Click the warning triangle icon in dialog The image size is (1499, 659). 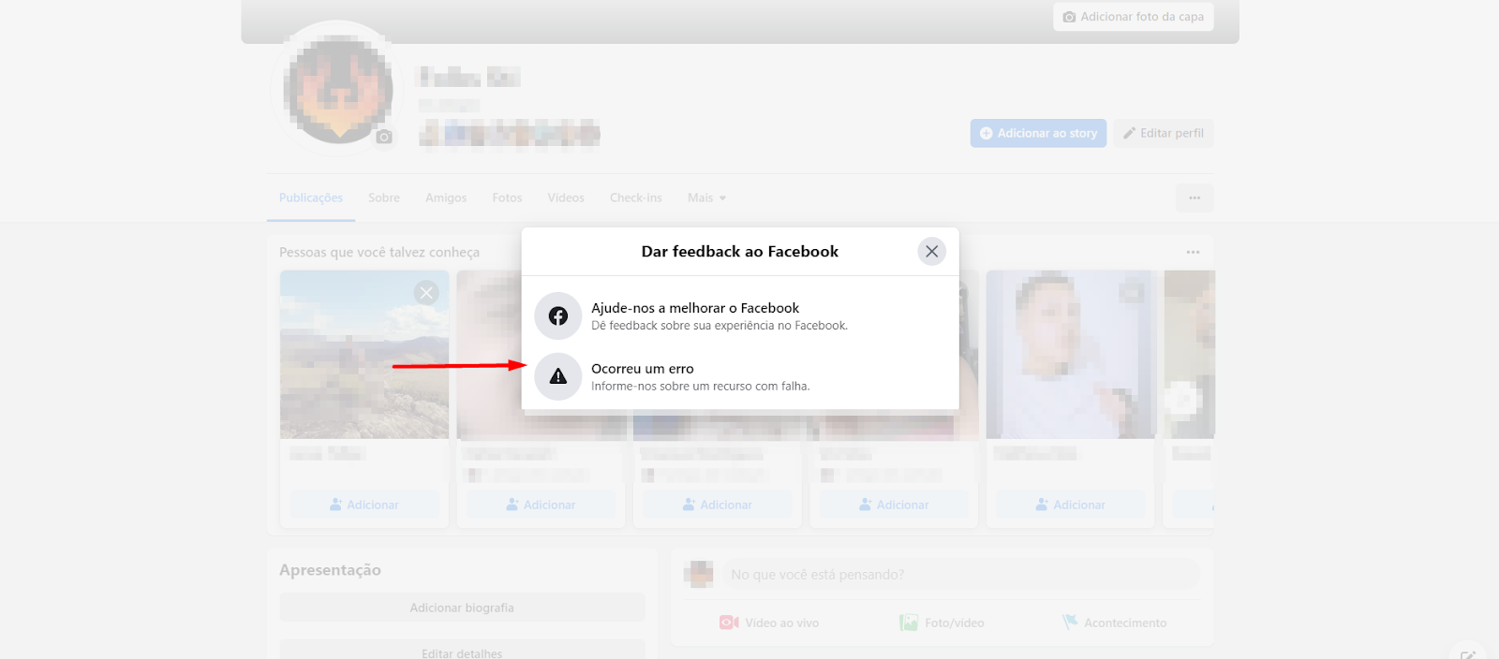pyautogui.click(x=558, y=376)
